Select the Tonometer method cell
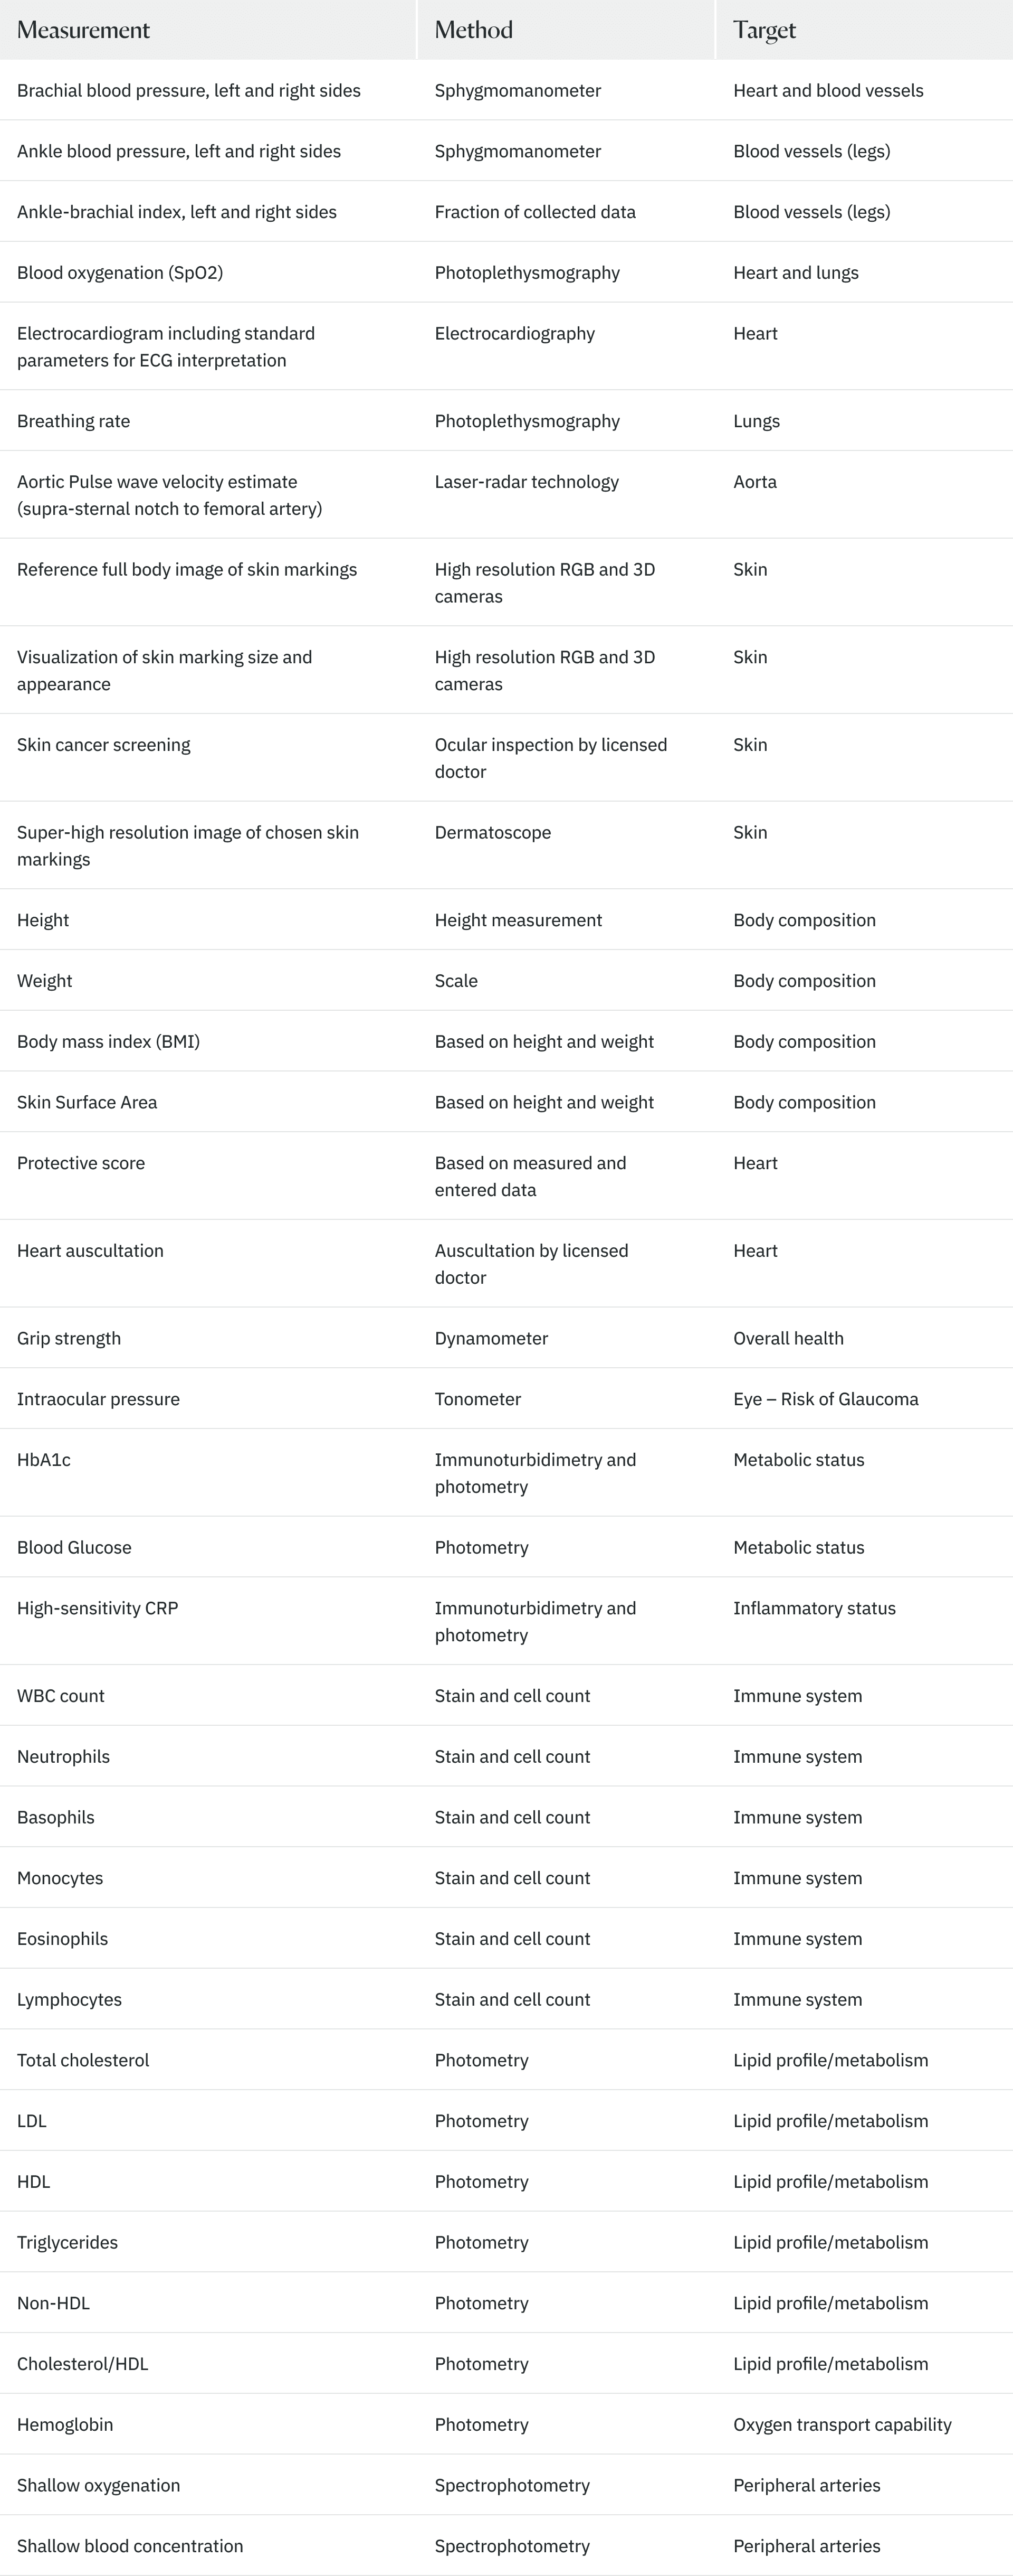The height and width of the screenshot is (2576, 1013). [477, 1399]
